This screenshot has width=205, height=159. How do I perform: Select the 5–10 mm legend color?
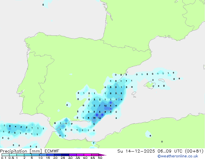36,155
